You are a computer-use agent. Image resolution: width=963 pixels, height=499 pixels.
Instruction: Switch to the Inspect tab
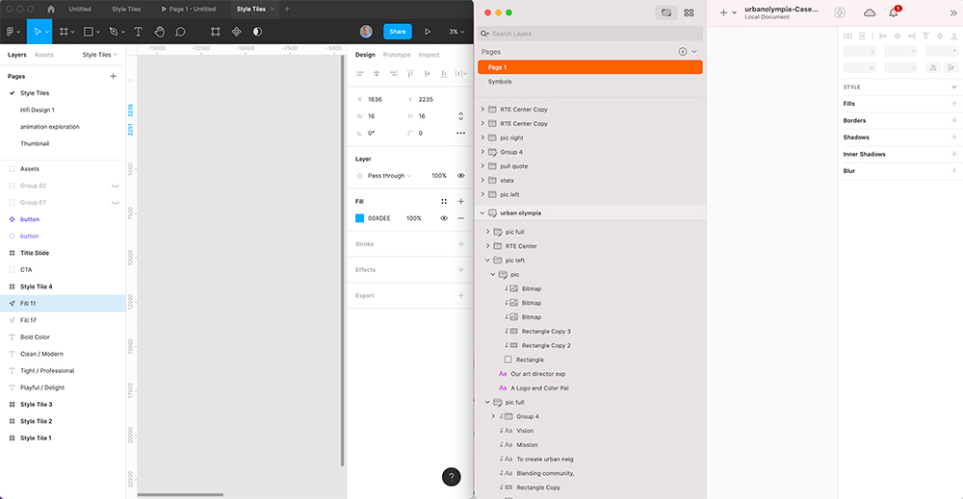click(x=429, y=55)
